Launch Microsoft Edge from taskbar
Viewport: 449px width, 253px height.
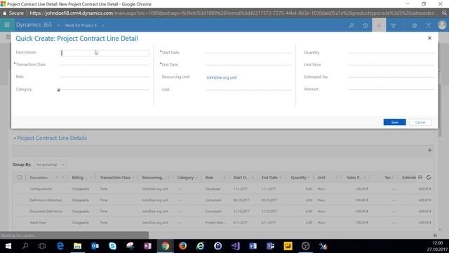(x=60, y=246)
